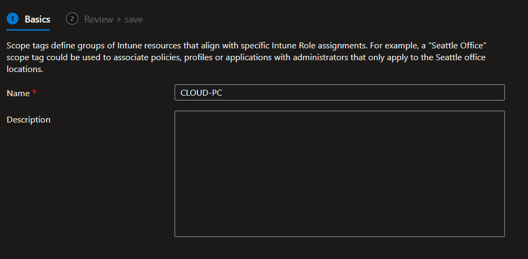
Task: Click the center of the Description box
Action: 339,174
